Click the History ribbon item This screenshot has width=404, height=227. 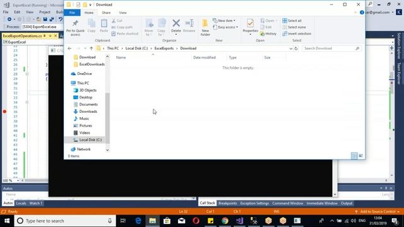268,33
